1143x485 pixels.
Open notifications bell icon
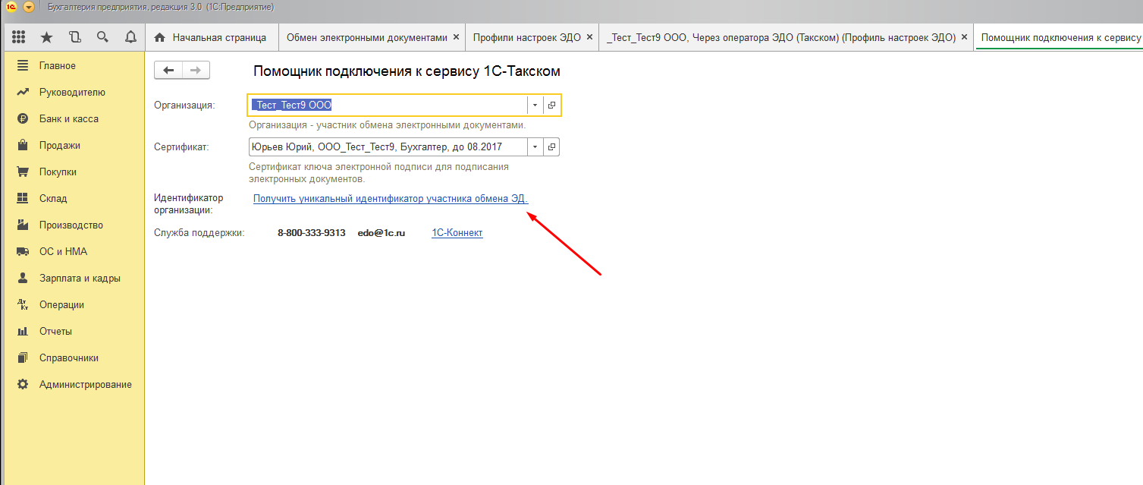coord(130,37)
